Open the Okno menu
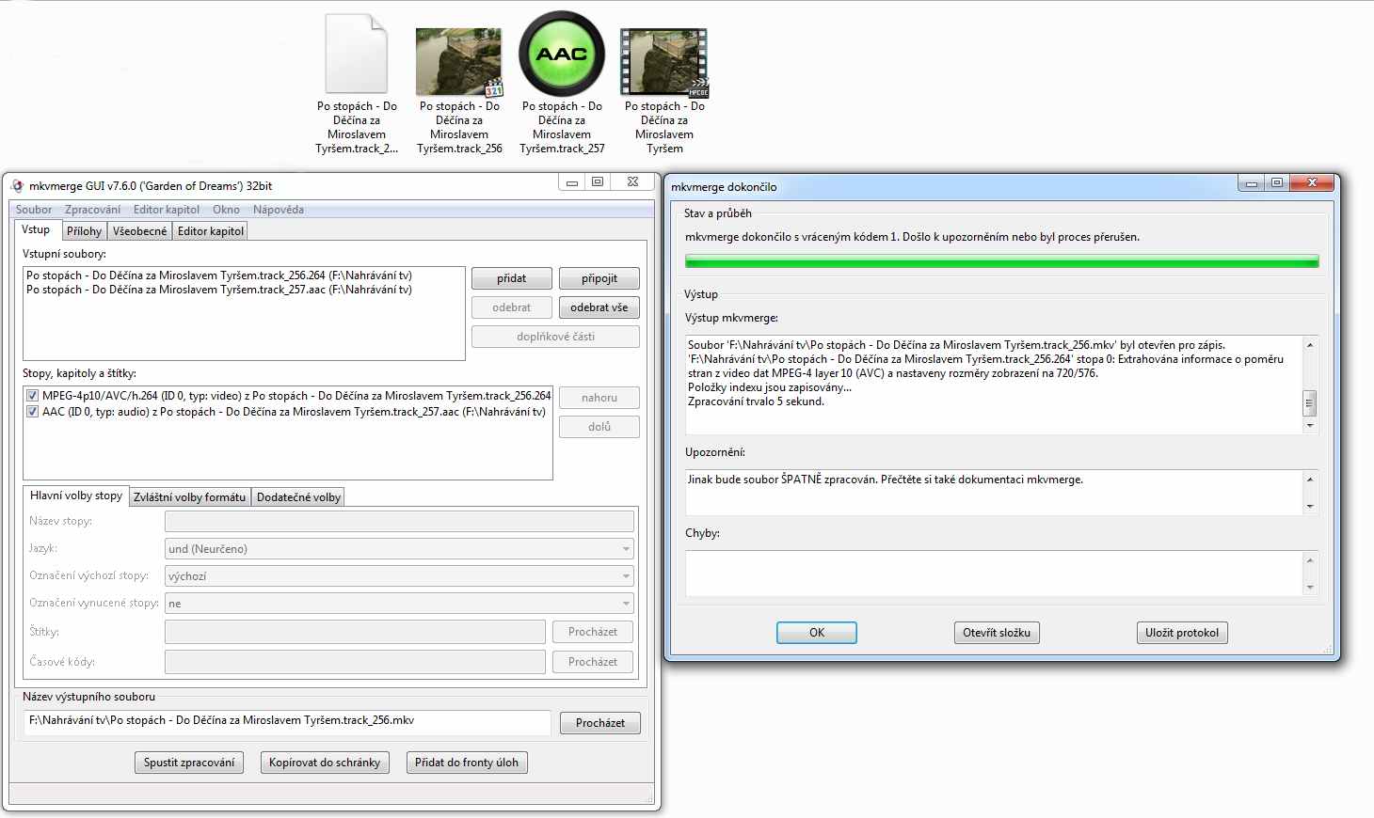The image size is (1374, 818). (x=226, y=210)
